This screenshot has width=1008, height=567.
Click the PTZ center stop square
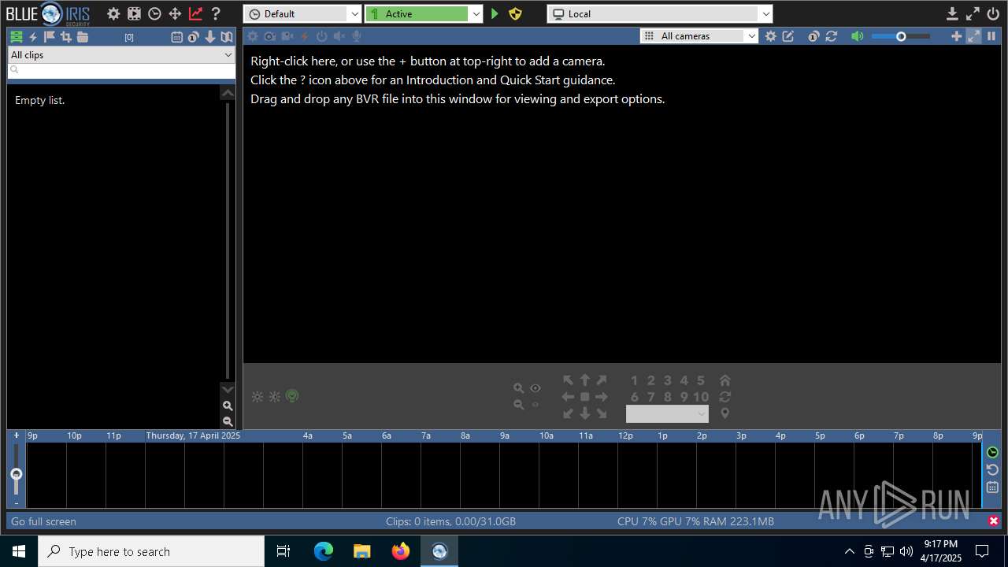pos(585,397)
